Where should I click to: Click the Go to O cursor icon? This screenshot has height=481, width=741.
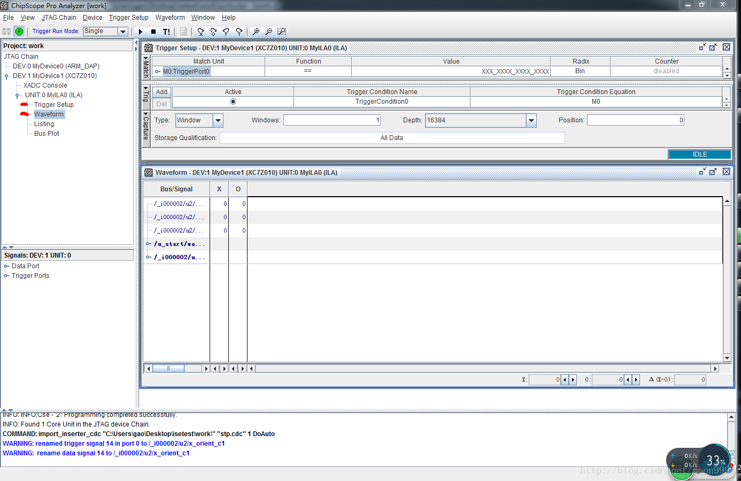click(x=213, y=32)
